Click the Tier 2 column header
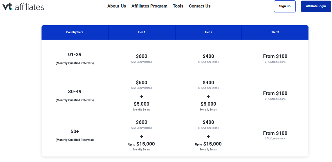The height and width of the screenshot is (162, 332). (x=208, y=32)
